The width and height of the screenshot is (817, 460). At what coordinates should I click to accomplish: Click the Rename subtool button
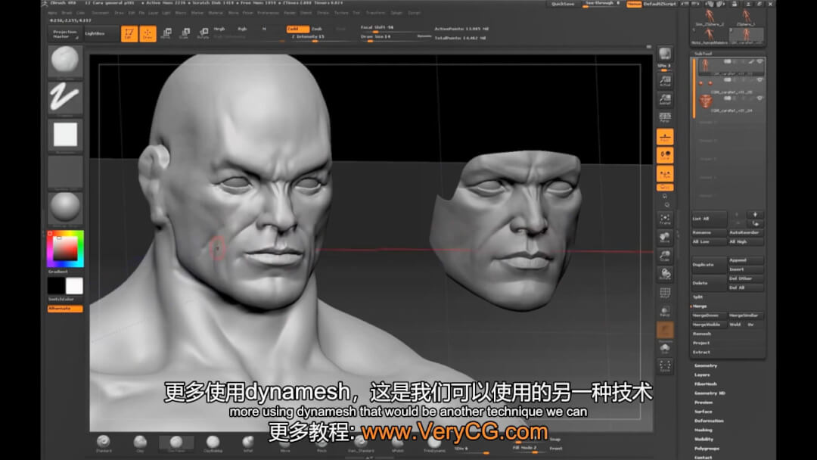click(709, 233)
